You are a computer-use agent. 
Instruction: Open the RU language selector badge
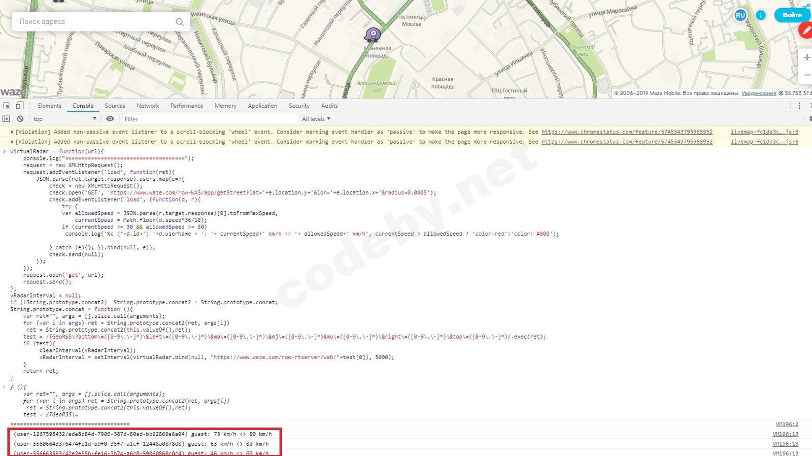(740, 15)
